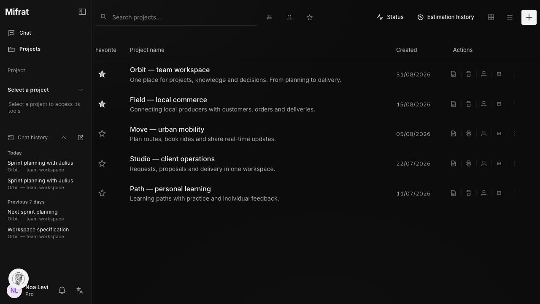Image resolution: width=540 pixels, height=304 pixels.
Task: Open the language translation icon
Action: (80, 290)
